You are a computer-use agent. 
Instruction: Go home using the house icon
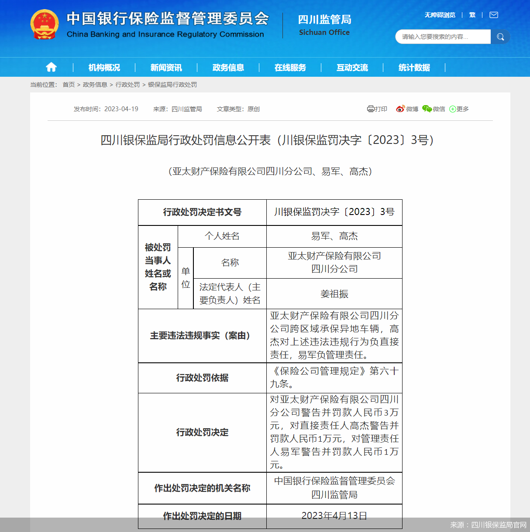(x=51, y=67)
